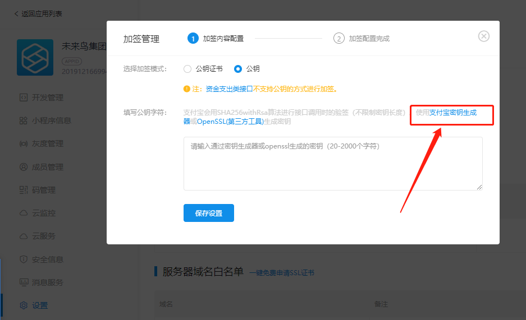Open 开发管理 in the sidebar
Viewport: 526px width, 320px height.
pyautogui.click(x=47, y=98)
